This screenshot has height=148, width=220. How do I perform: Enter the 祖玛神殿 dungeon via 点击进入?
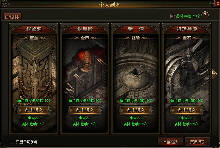[187, 110]
